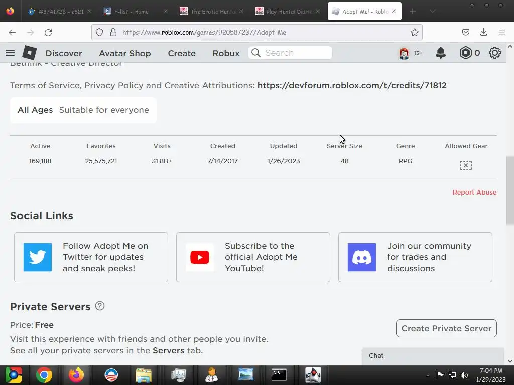Open the official Adopt Me YouTube link
Screen dimensions: 514x385
click(x=253, y=257)
